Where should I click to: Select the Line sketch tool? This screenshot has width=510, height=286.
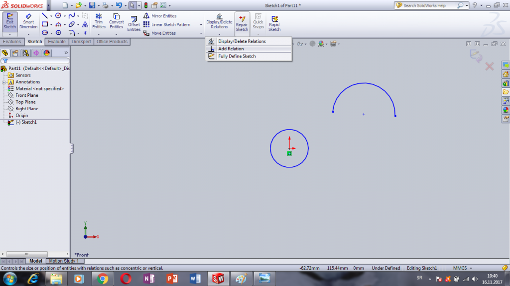[x=44, y=15]
